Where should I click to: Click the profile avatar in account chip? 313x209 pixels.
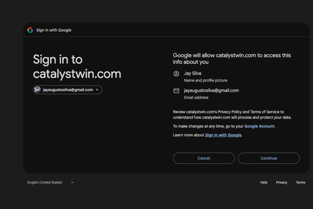point(37,90)
